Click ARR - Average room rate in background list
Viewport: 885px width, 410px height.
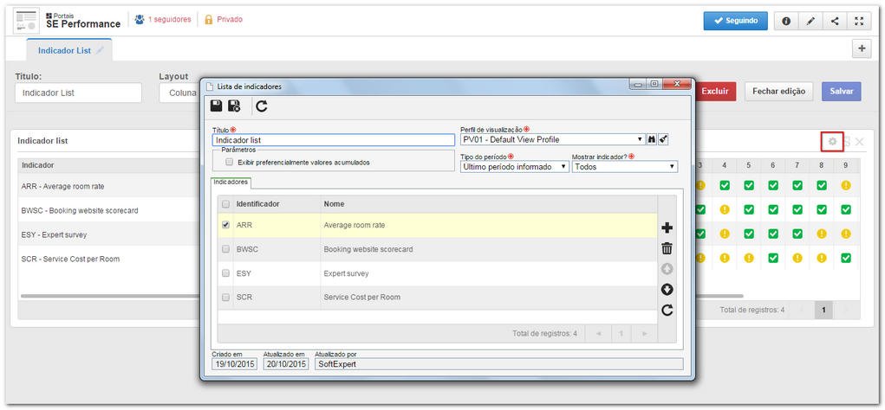click(62, 186)
